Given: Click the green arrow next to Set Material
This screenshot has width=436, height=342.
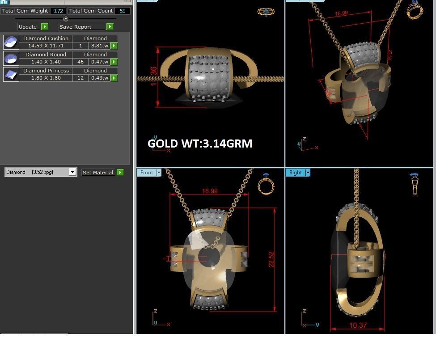Looking at the screenshot, I should point(120,173).
